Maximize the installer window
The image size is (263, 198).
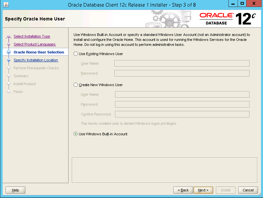point(242,4)
